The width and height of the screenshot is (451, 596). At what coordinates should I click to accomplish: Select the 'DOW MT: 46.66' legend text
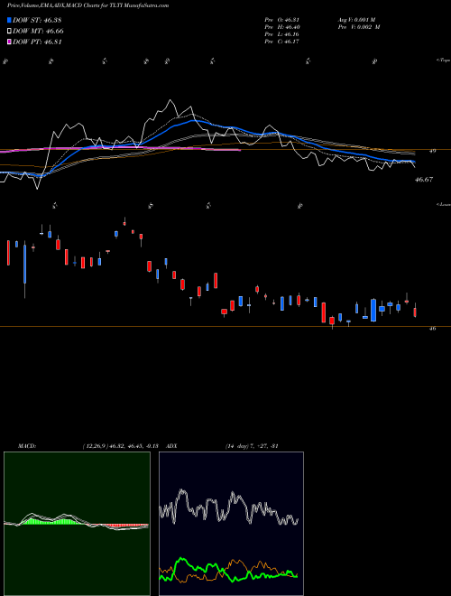tap(38, 32)
